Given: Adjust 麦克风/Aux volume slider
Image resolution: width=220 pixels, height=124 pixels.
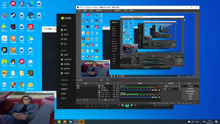Looking at the screenshot, I should [137, 90].
